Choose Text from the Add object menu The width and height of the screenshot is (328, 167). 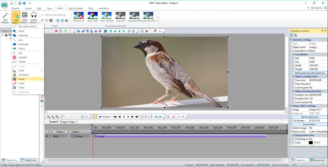point(28,53)
